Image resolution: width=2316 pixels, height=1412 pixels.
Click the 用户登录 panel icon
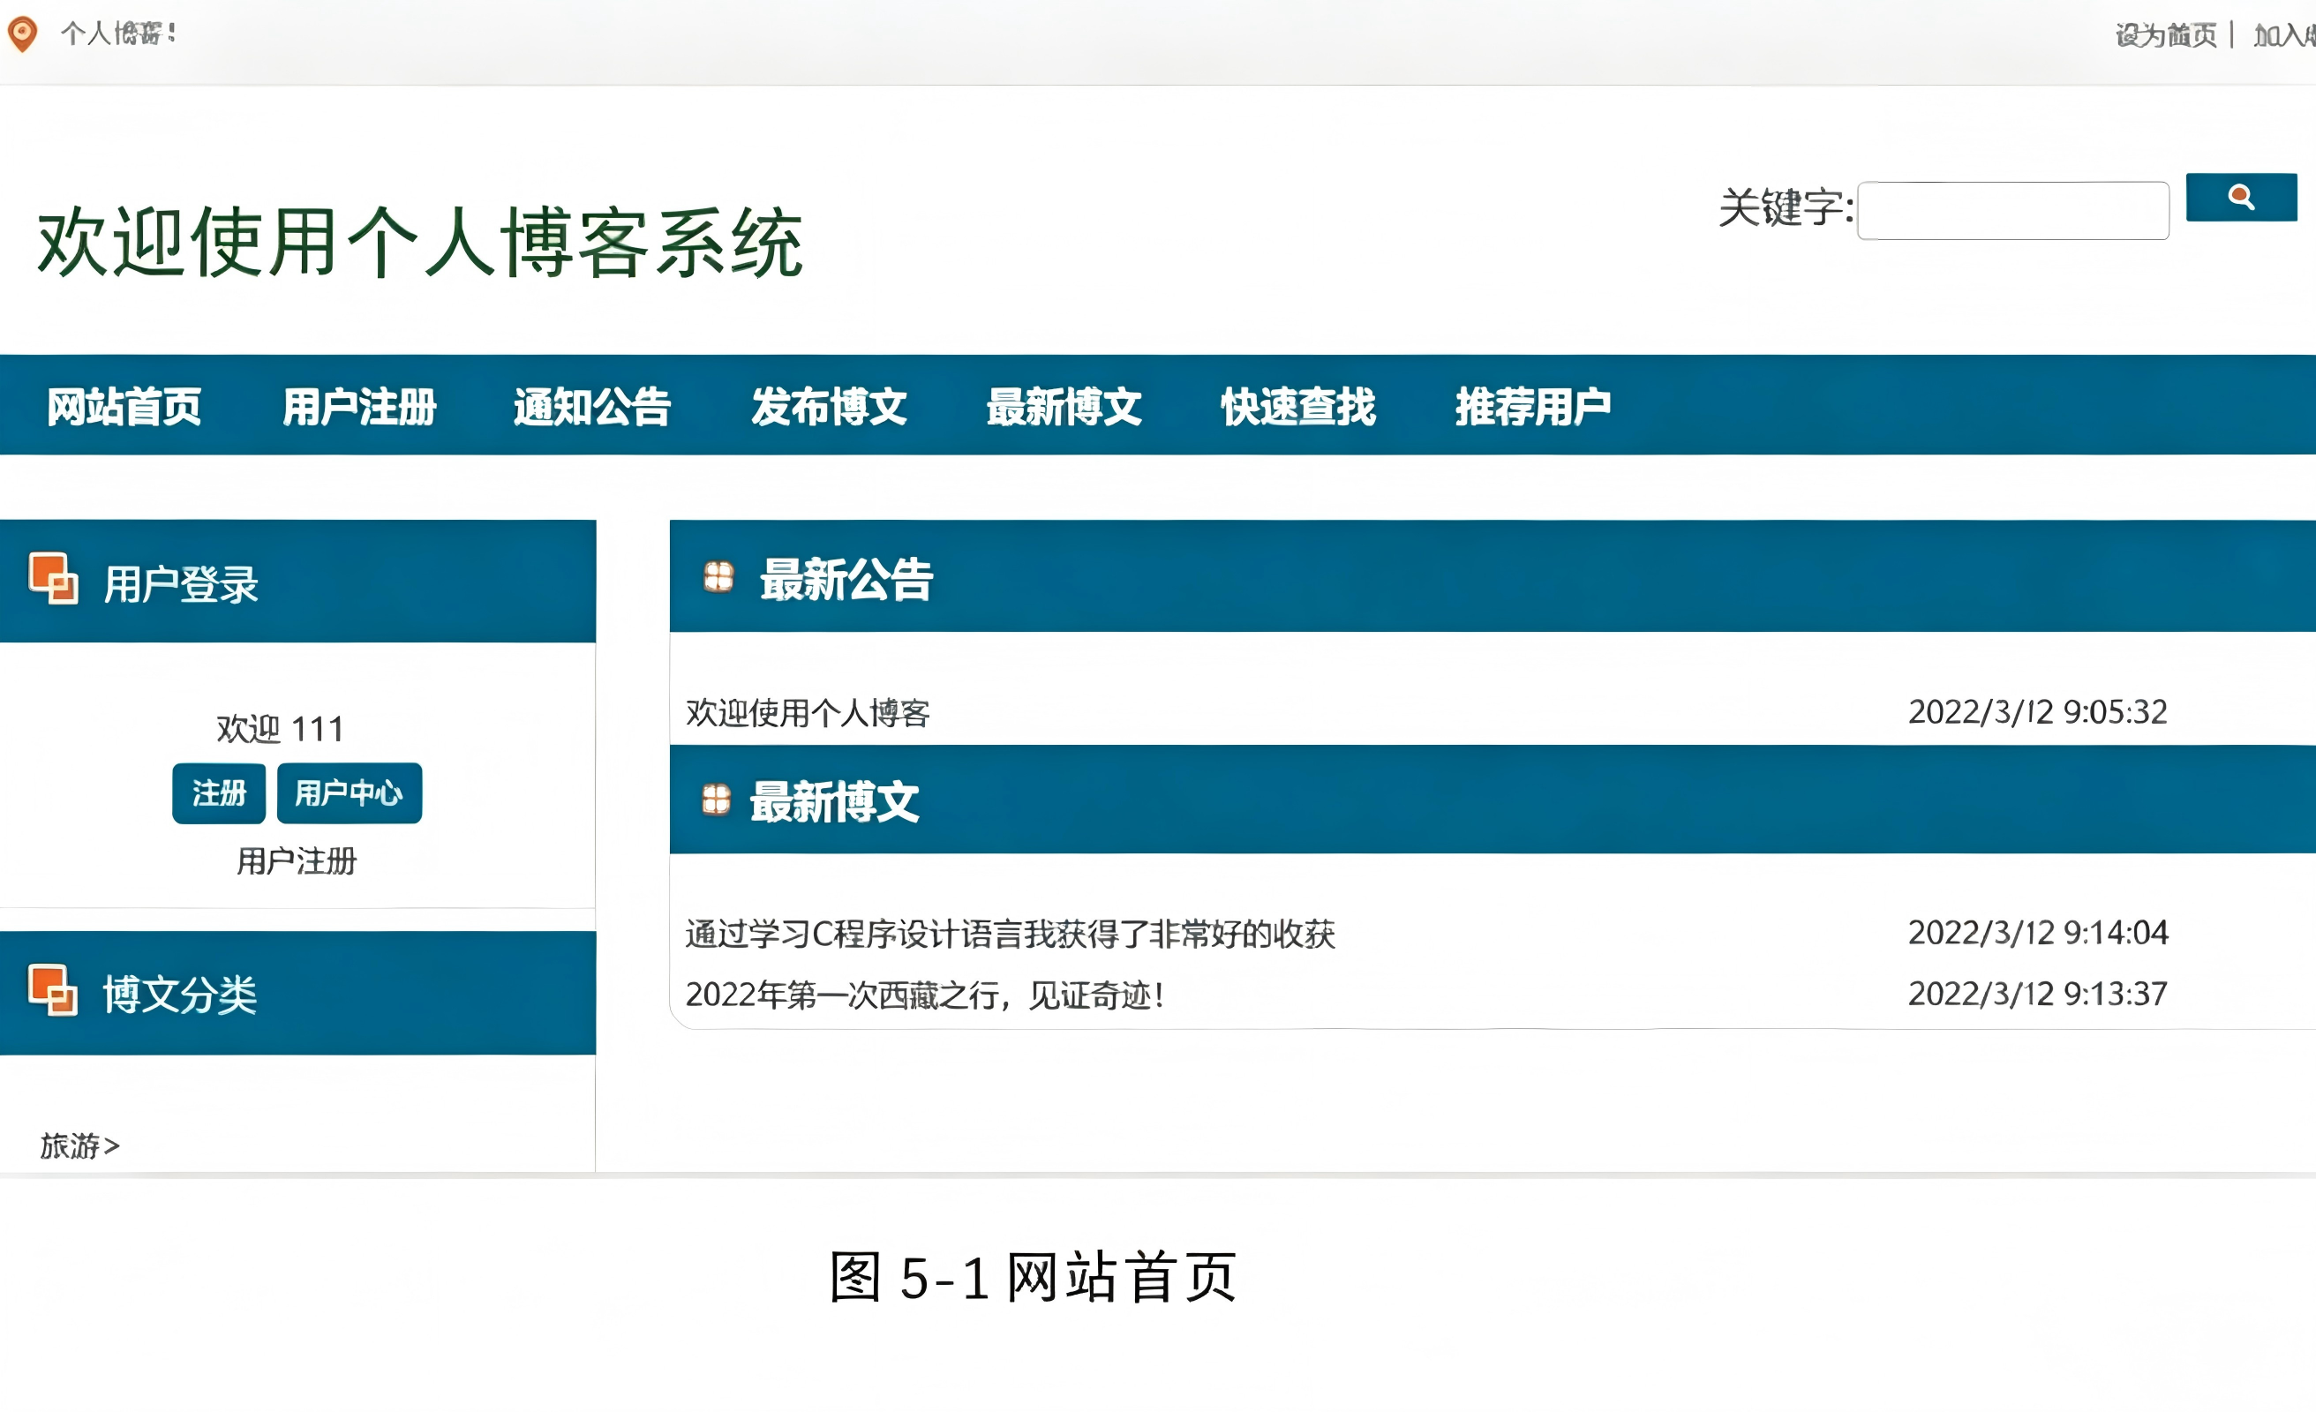(x=54, y=578)
